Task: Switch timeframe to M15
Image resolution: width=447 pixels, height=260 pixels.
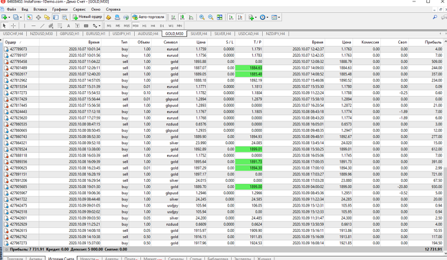Action: [x=127, y=26]
